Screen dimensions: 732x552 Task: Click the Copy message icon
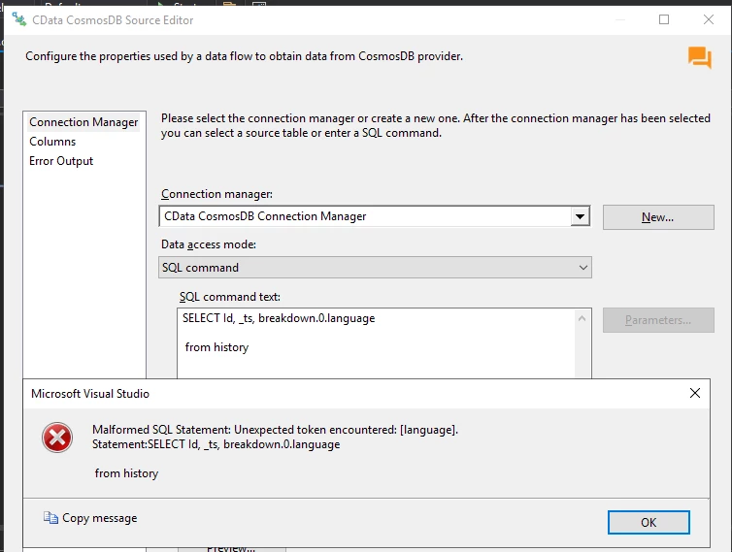(50, 517)
